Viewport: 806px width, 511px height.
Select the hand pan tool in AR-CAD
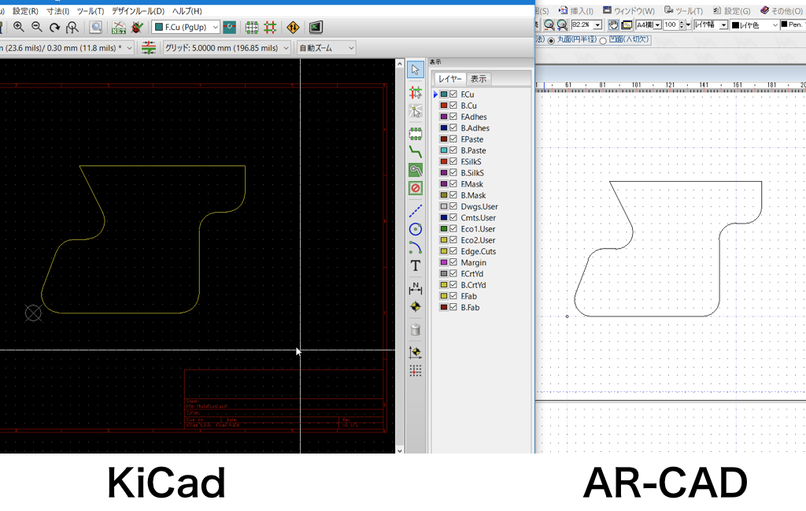click(613, 24)
